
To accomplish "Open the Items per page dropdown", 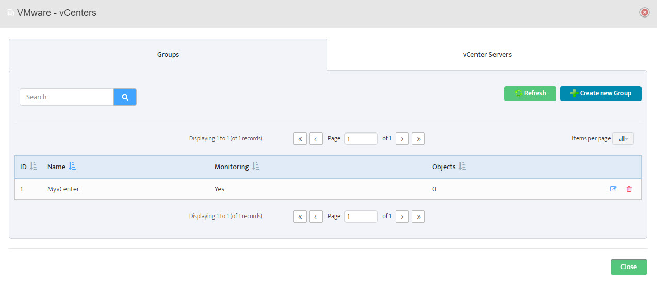I will click(x=623, y=139).
